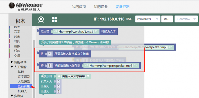Open the four-square grid icon
The width and height of the screenshot is (199, 98).
54,20
